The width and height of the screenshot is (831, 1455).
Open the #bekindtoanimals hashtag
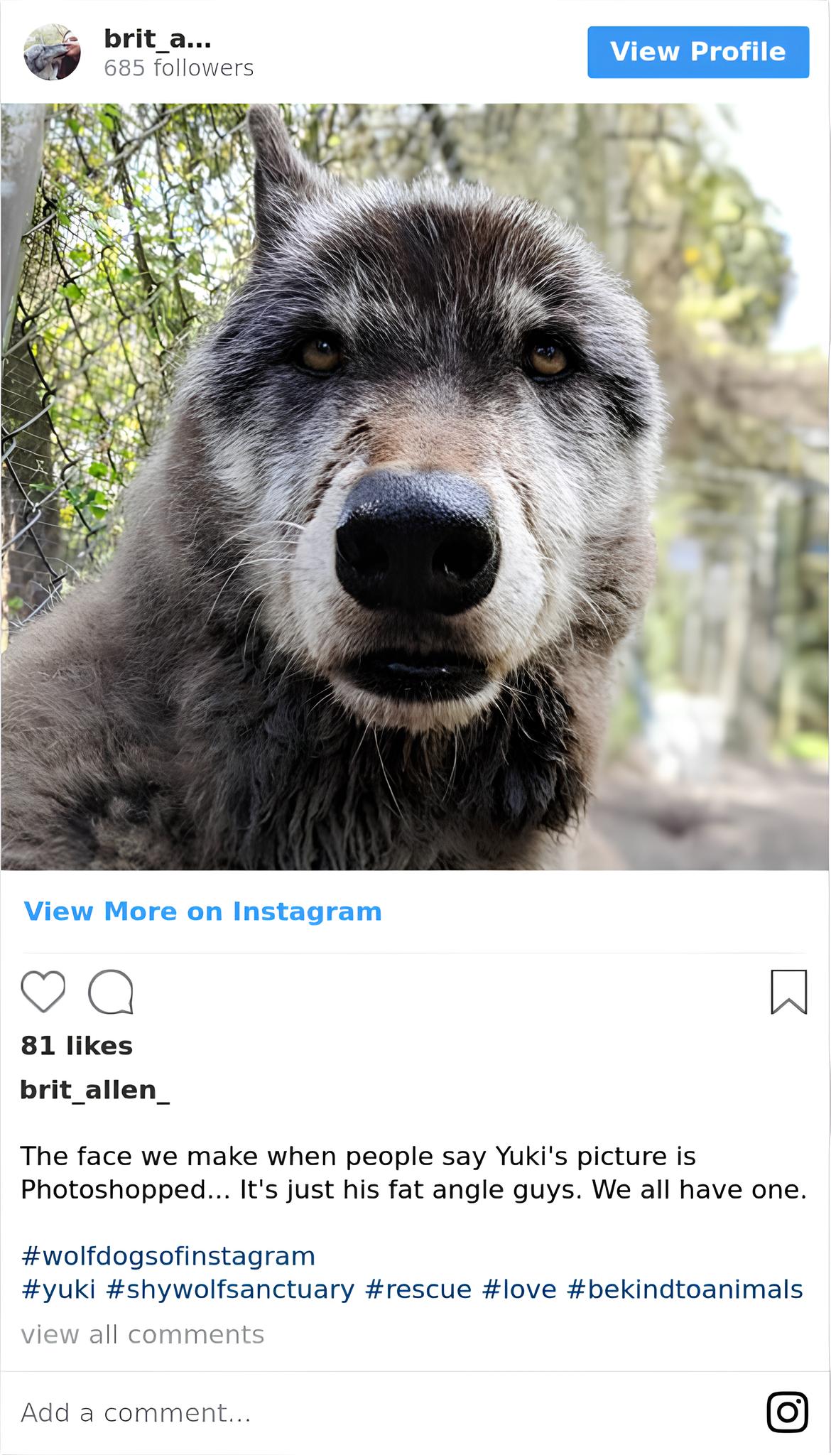click(x=685, y=1289)
